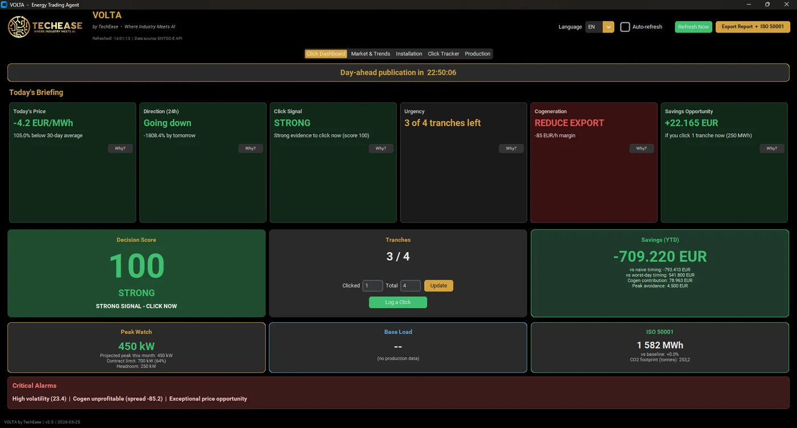This screenshot has height=428, width=797.
Task: Click the -4.2 EUR/MWh price value
Action: (x=43, y=123)
